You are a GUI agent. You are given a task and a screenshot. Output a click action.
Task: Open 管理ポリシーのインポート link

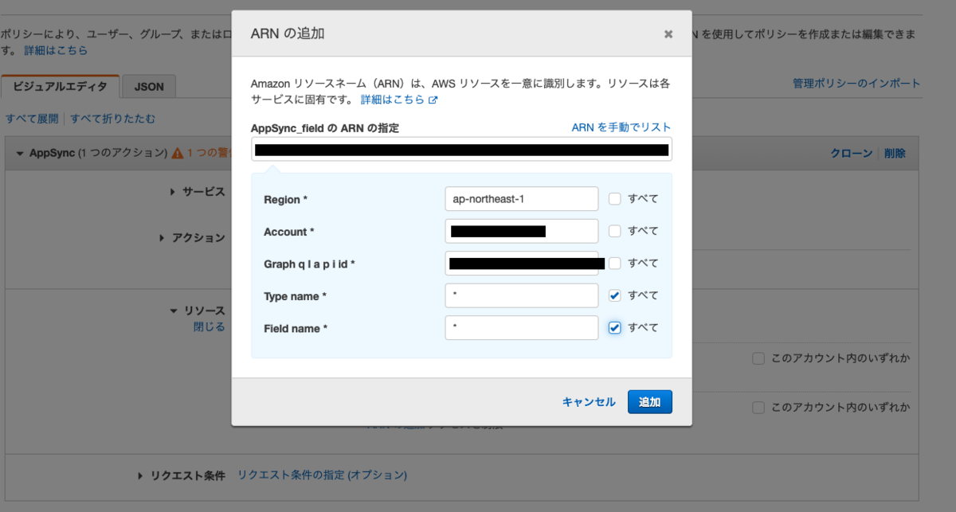(856, 84)
